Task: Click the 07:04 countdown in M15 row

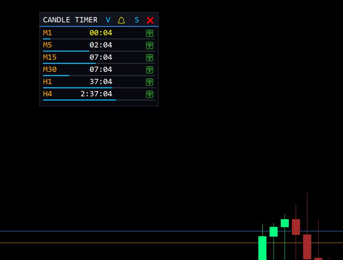Action: (101, 57)
